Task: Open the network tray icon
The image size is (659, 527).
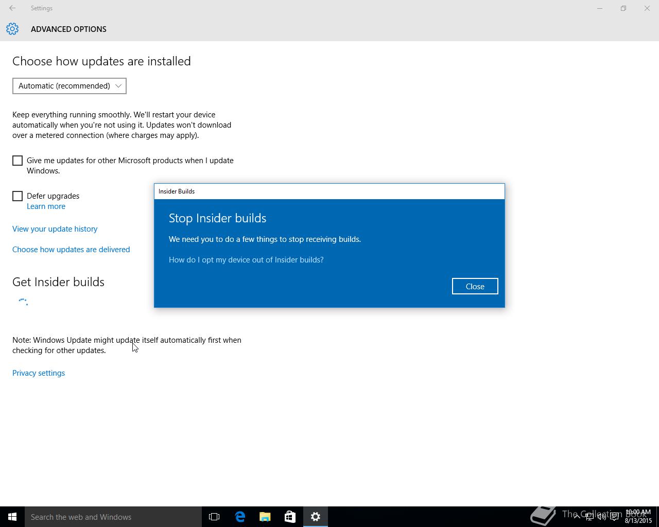Action: click(x=589, y=517)
